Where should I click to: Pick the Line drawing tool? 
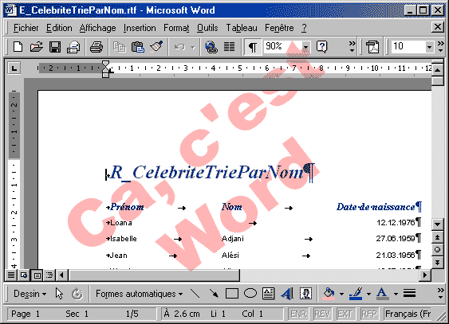click(x=195, y=294)
